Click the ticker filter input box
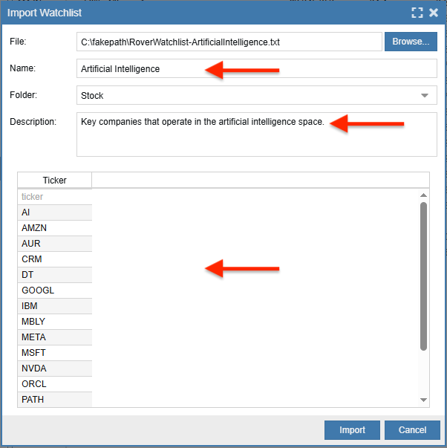447x448 pixels. pyautogui.click(x=54, y=197)
